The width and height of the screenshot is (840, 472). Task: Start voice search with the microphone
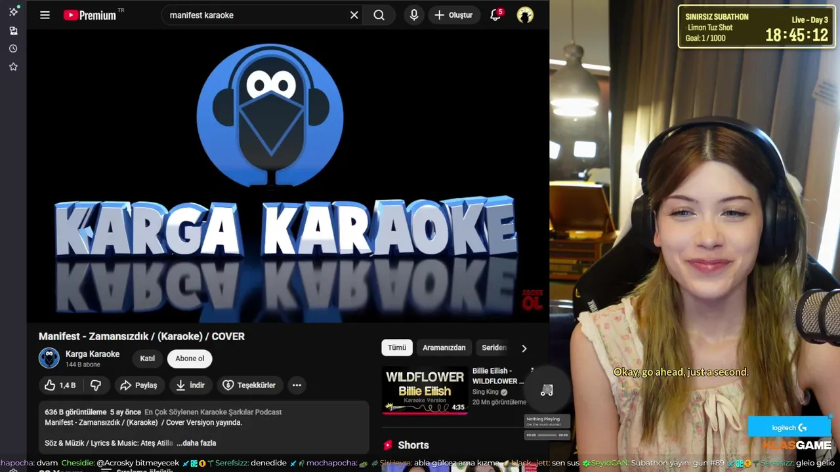(414, 15)
